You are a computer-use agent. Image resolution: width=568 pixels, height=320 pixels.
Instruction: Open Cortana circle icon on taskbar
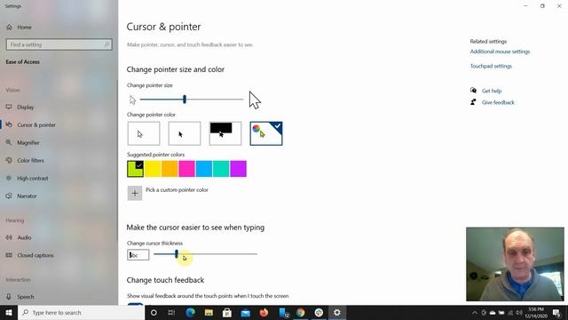154,312
